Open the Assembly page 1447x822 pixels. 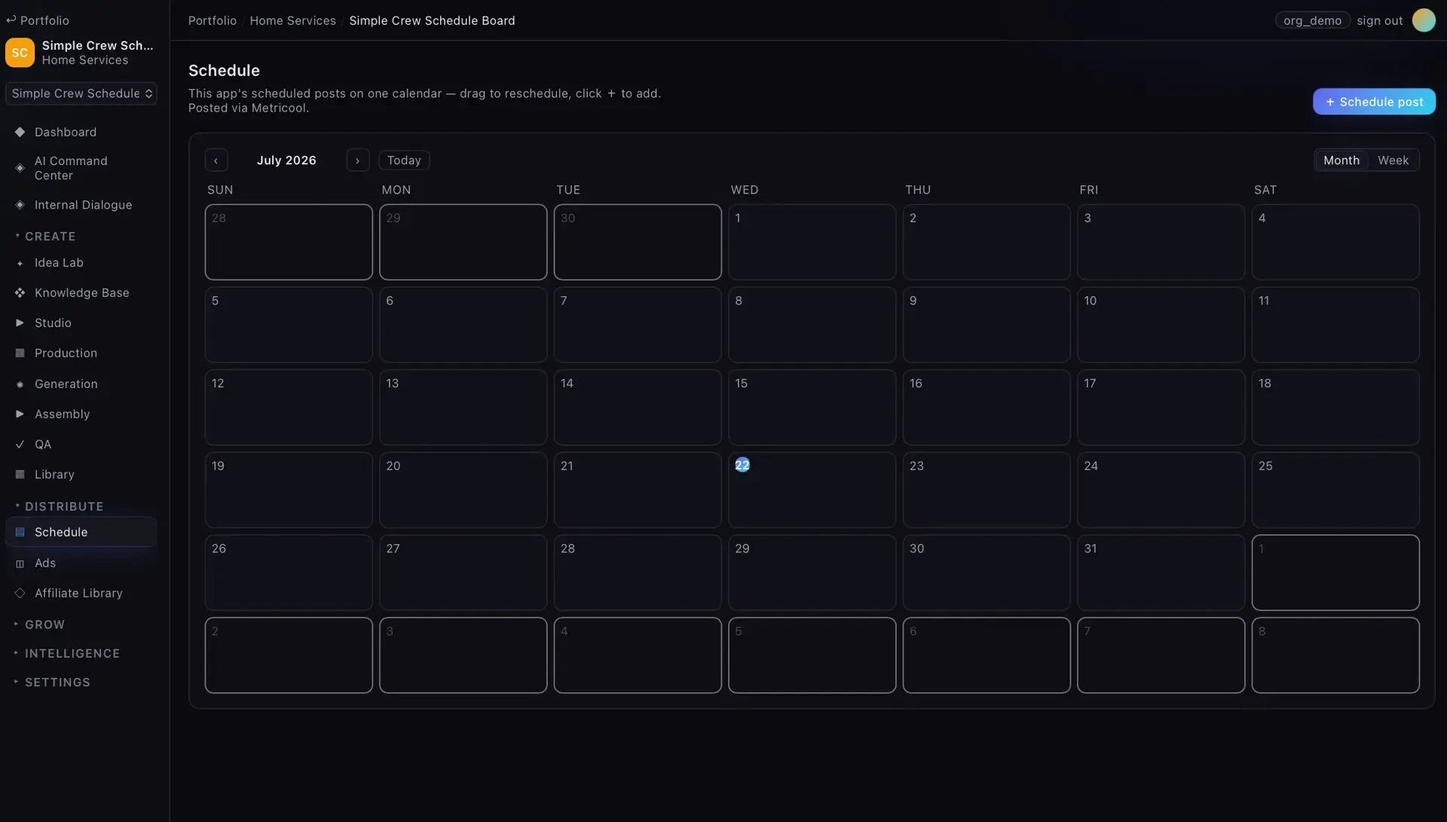(81, 414)
